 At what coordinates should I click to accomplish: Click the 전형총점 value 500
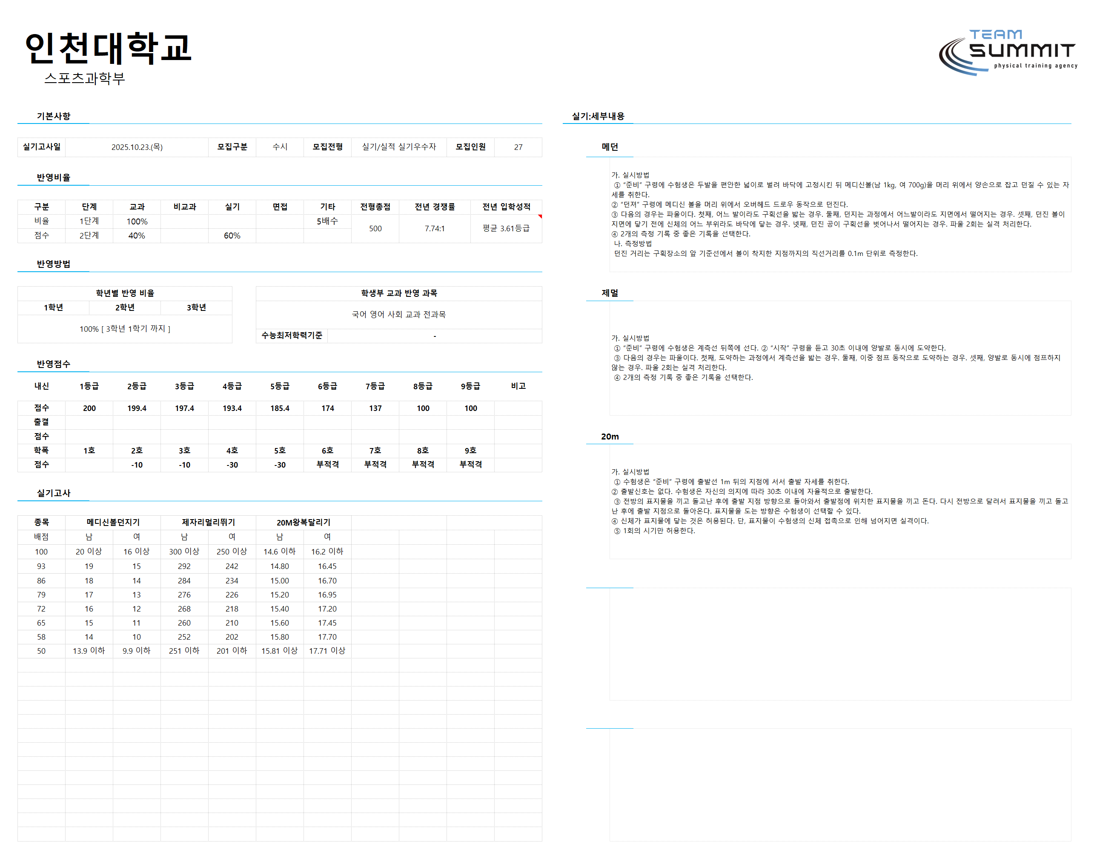click(375, 229)
